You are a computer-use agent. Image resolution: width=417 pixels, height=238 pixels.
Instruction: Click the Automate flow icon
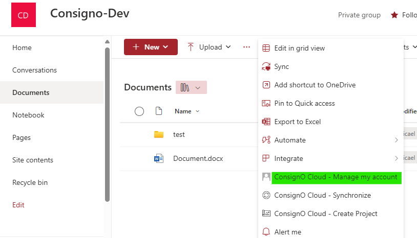point(266,140)
